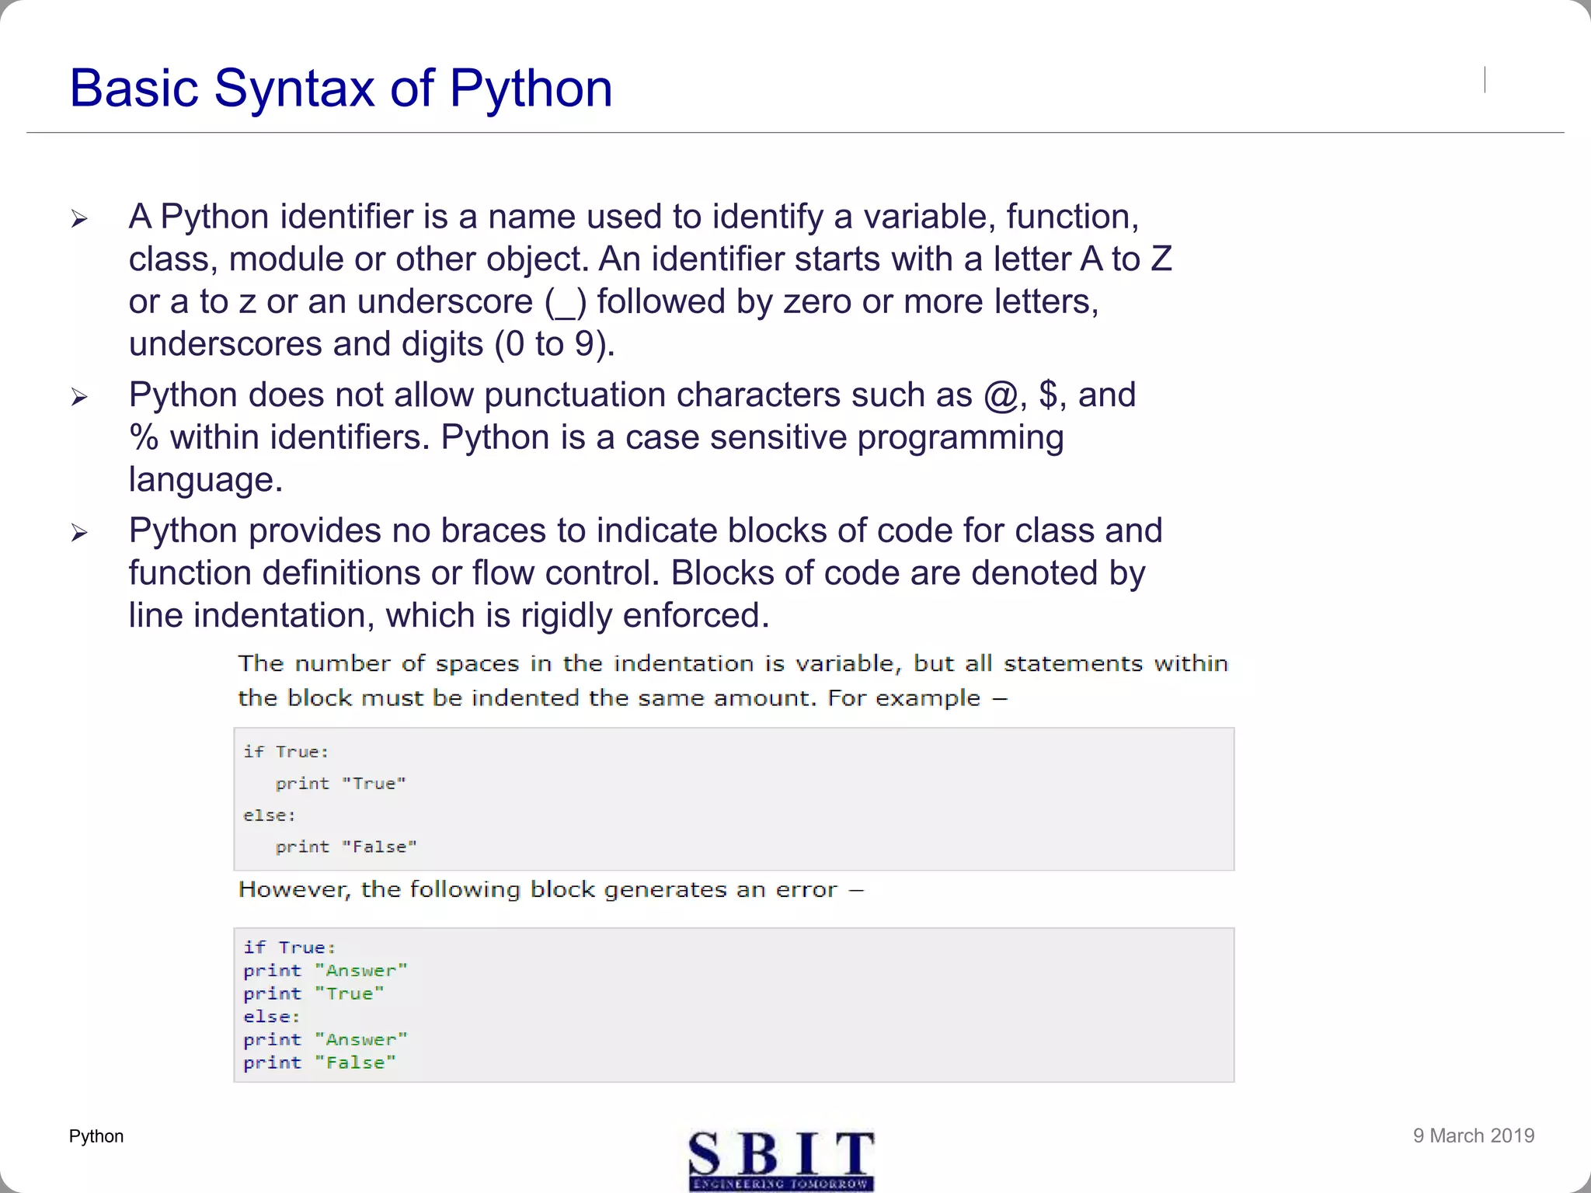
Task: Click the paragraph about no braces for blocks
Action: tap(645, 572)
